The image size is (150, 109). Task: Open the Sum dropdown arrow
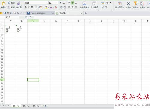[130, 7]
